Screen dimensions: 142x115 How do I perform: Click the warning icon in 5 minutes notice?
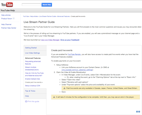click(54, 97)
